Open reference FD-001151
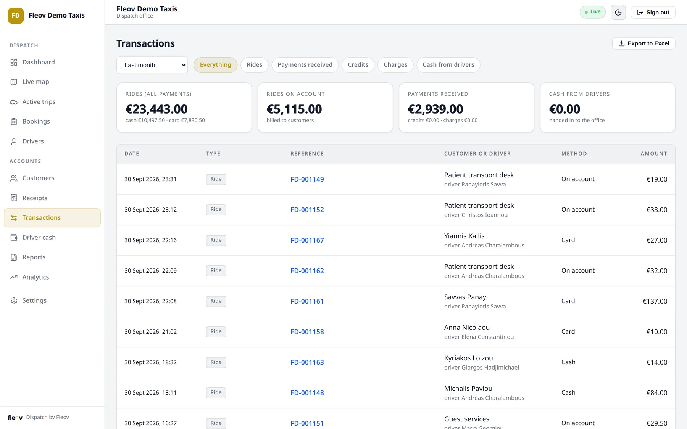The height and width of the screenshot is (429, 687). [307, 423]
